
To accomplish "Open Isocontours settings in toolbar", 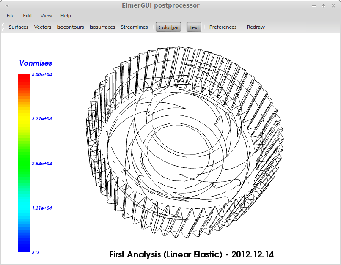I will [x=70, y=27].
